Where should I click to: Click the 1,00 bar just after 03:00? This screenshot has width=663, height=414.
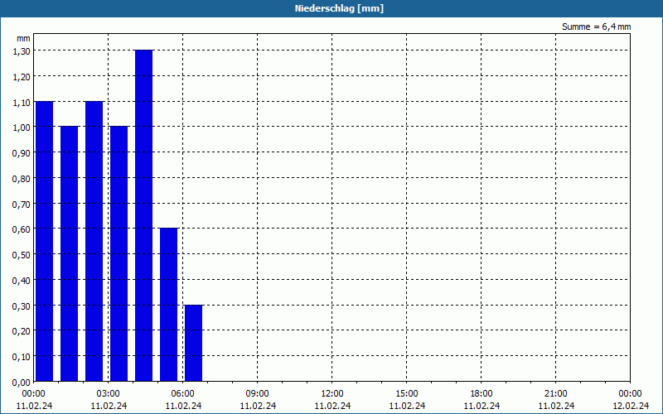tap(119, 253)
